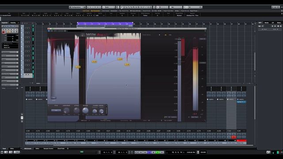Switch to the Inspector tab
283x159 pixels.
pyautogui.click(x=5, y=23)
